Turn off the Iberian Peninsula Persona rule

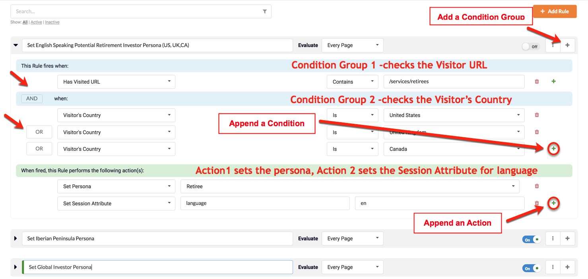click(531, 240)
